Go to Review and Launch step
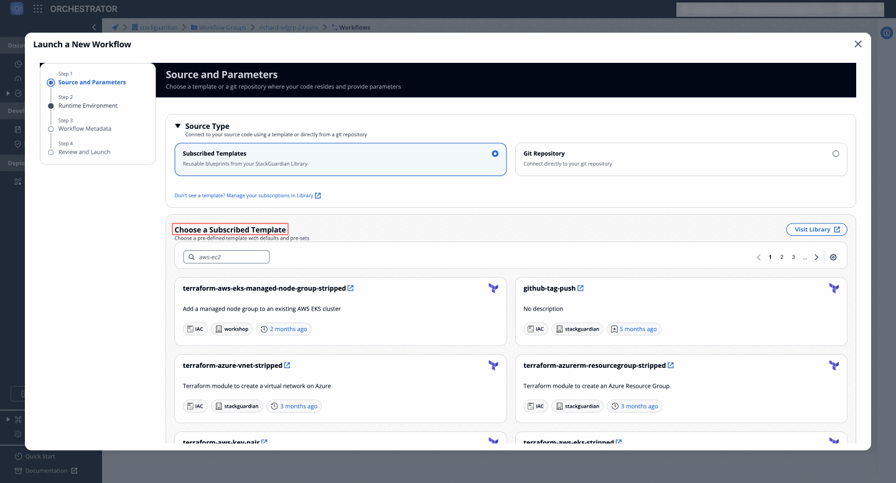This screenshot has width=896, height=483. (84, 152)
